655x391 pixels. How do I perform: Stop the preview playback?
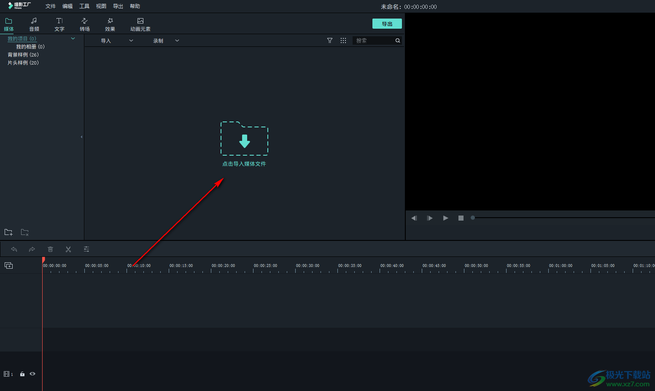point(461,218)
